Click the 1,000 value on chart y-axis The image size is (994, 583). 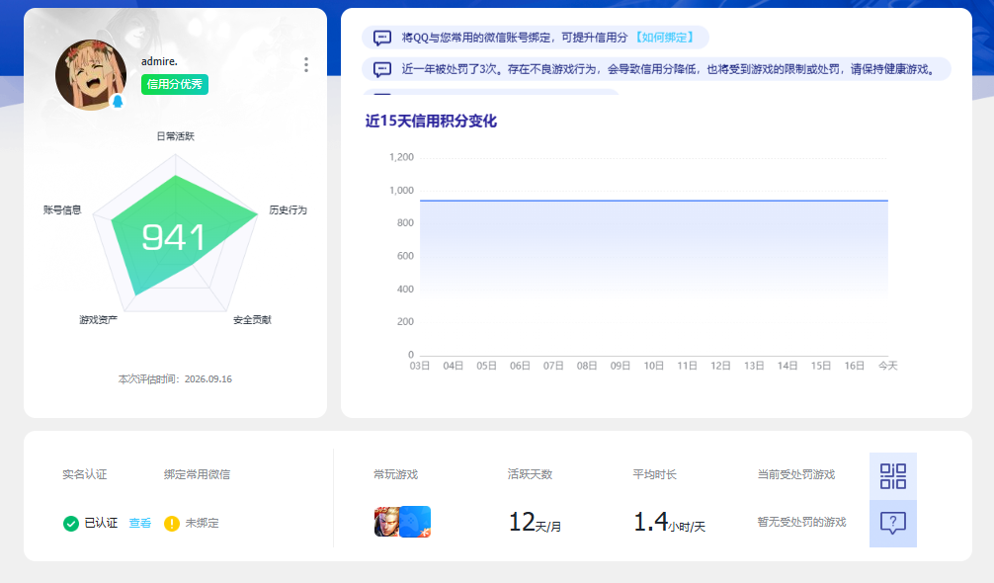coord(401,190)
